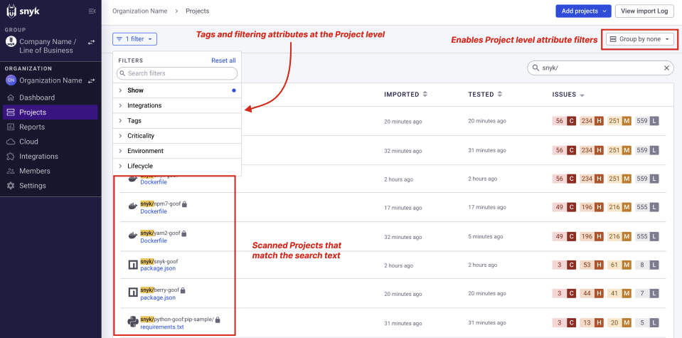This screenshot has width=682, height=338.
Task: Open the Dashboard page
Action: point(36,97)
